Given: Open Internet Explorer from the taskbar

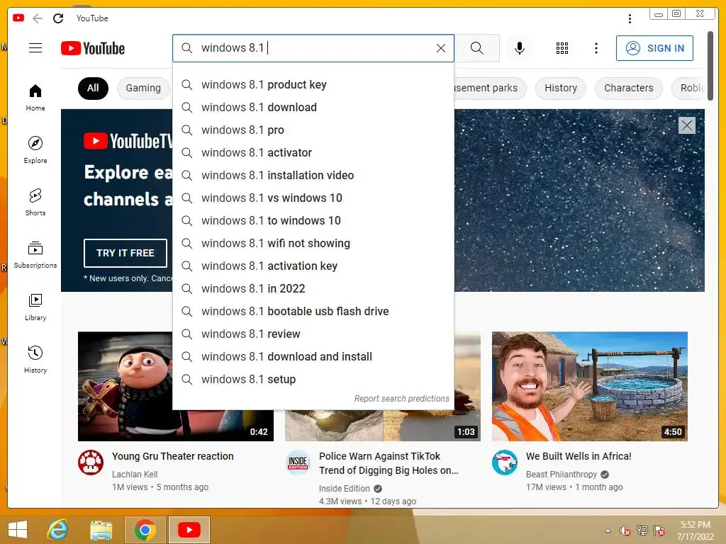Looking at the screenshot, I should tap(58, 530).
